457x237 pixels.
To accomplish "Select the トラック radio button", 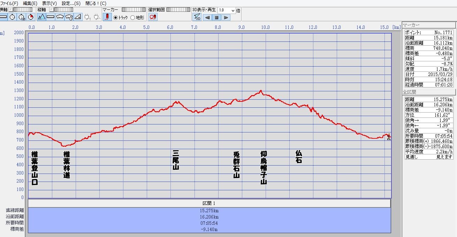I will (x=116, y=18).
